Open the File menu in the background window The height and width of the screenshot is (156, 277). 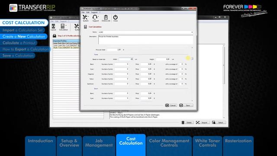pyautogui.click(x=52, y=21)
